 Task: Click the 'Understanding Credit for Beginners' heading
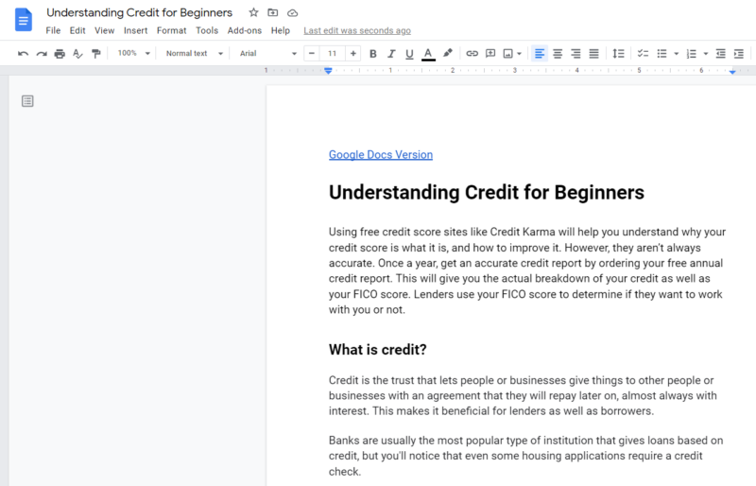[487, 192]
